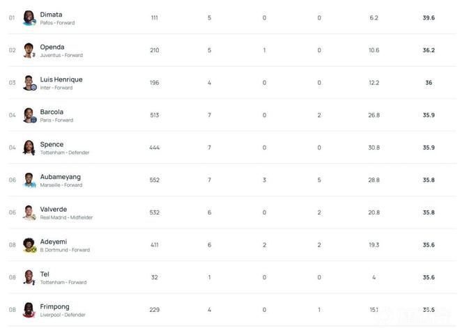Viewport: 460px width, 328px height.
Task: Click Dimata's player avatar
Action: pyautogui.click(x=29, y=18)
